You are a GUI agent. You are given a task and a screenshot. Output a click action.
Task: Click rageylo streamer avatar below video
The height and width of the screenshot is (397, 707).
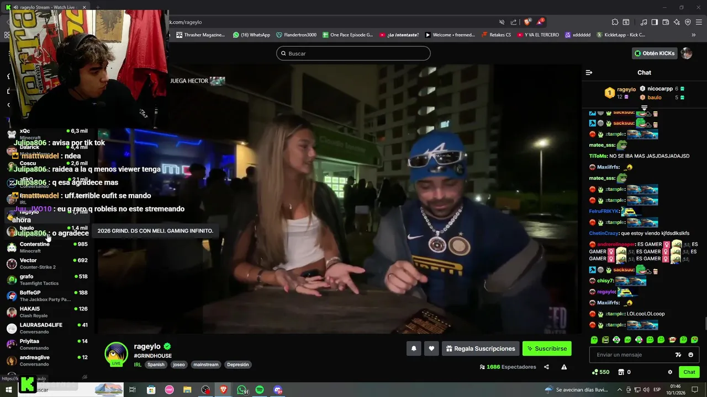pos(116,354)
